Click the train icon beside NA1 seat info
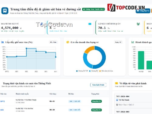152x114 pixels. click(x=117, y=105)
